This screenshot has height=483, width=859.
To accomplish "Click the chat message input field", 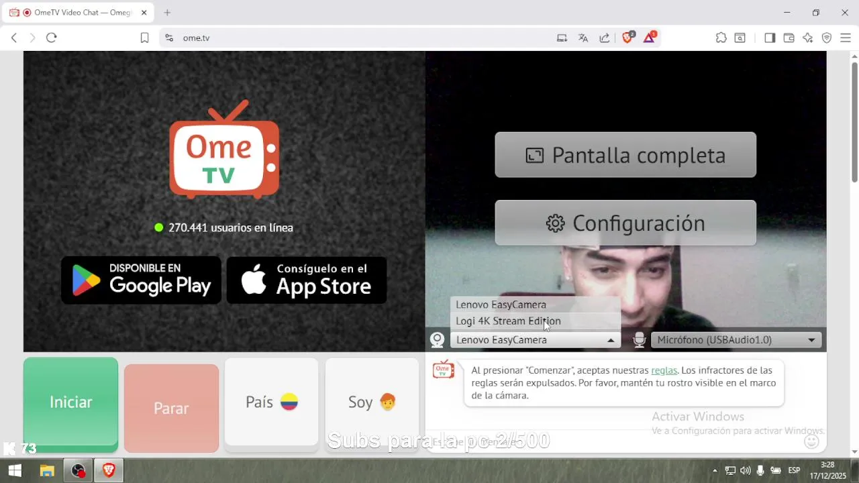I will click(614, 441).
